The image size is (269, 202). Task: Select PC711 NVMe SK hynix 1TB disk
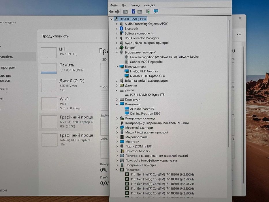pos(147,95)
